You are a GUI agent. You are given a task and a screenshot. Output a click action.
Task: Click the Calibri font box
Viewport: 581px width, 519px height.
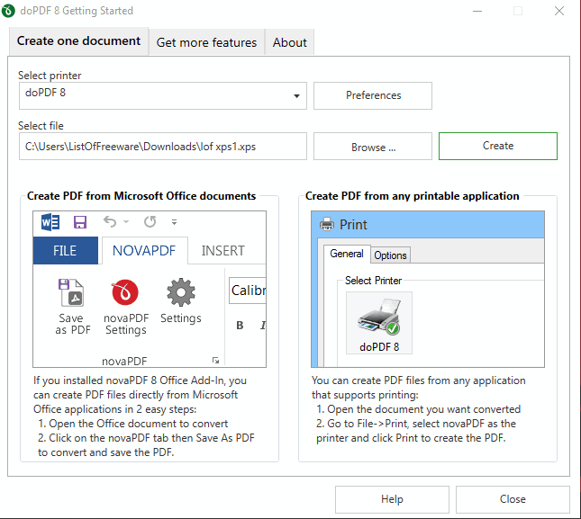[248, 291]
